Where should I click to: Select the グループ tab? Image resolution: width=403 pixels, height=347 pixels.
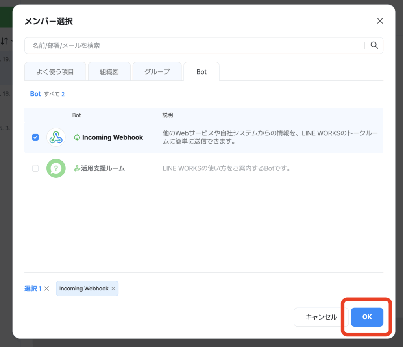click(x=157, y=71)
